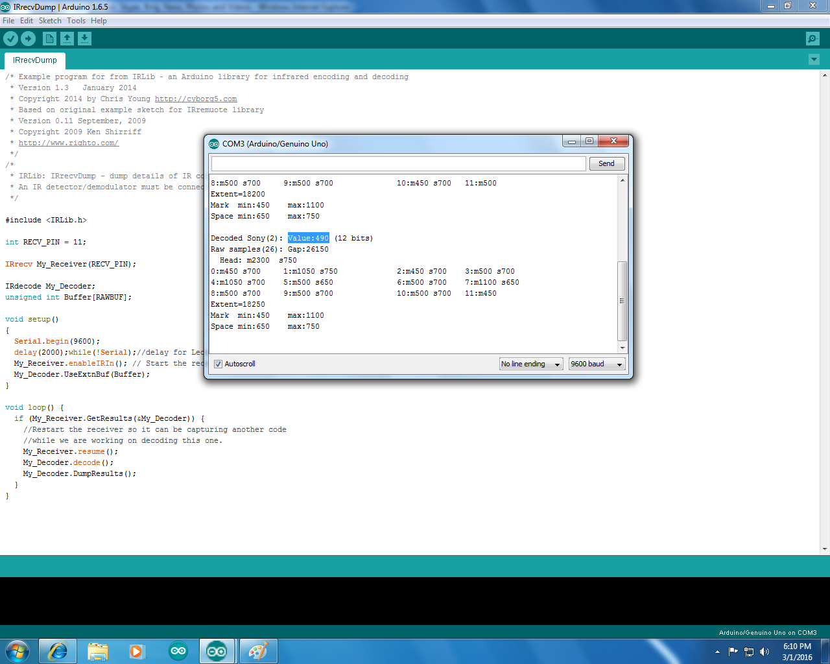The height and width of the screenshot is (664, 830).
Task: Show hidden system tray icons
Action: (x=717, y=652)
